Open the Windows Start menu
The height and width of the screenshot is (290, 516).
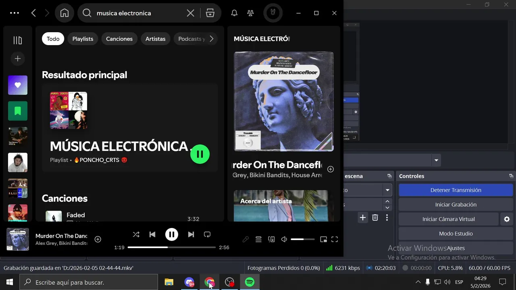10,282
